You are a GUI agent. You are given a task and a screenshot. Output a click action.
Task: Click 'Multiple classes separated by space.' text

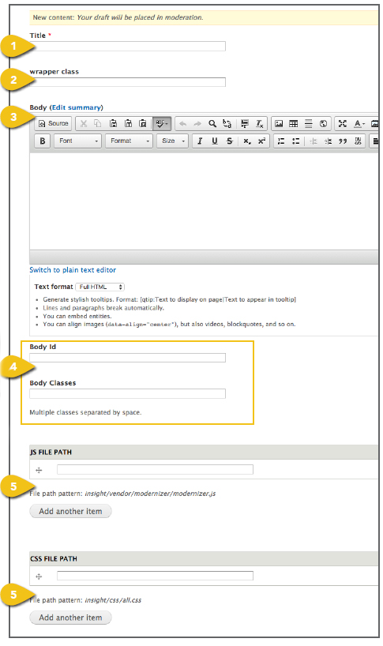[85, 412]
